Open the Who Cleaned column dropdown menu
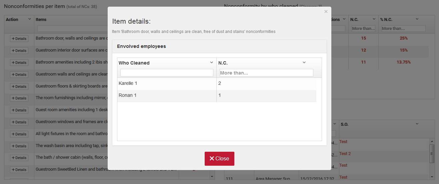Viewport: 439px width, 184px height. (x=211, y=63)
